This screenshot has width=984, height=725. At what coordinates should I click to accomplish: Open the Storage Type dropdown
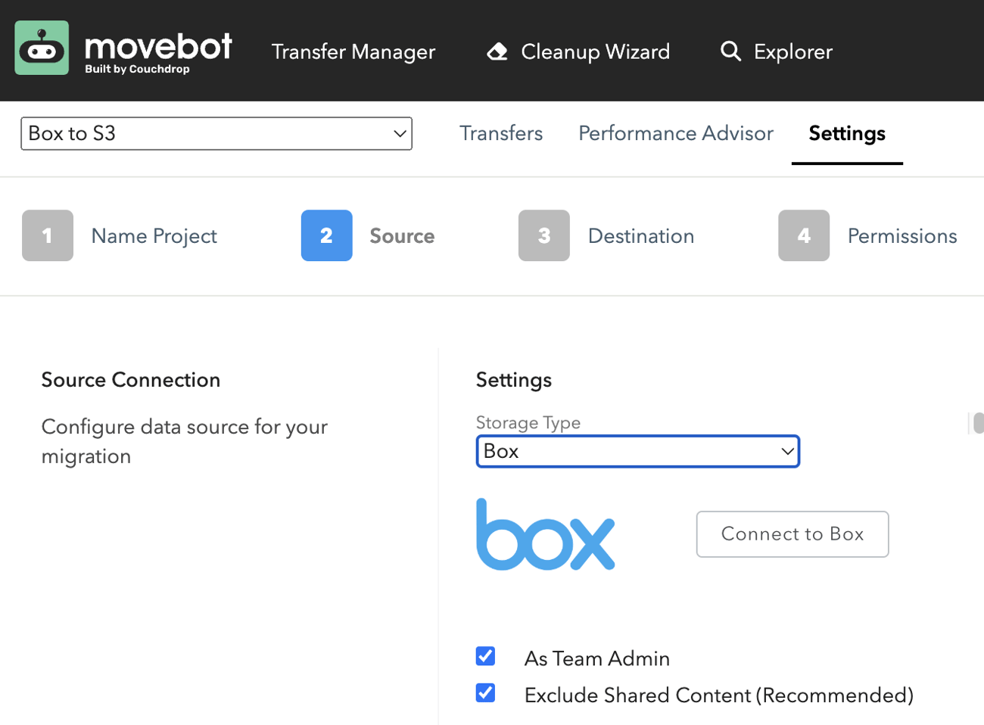[x=637, y=451]
